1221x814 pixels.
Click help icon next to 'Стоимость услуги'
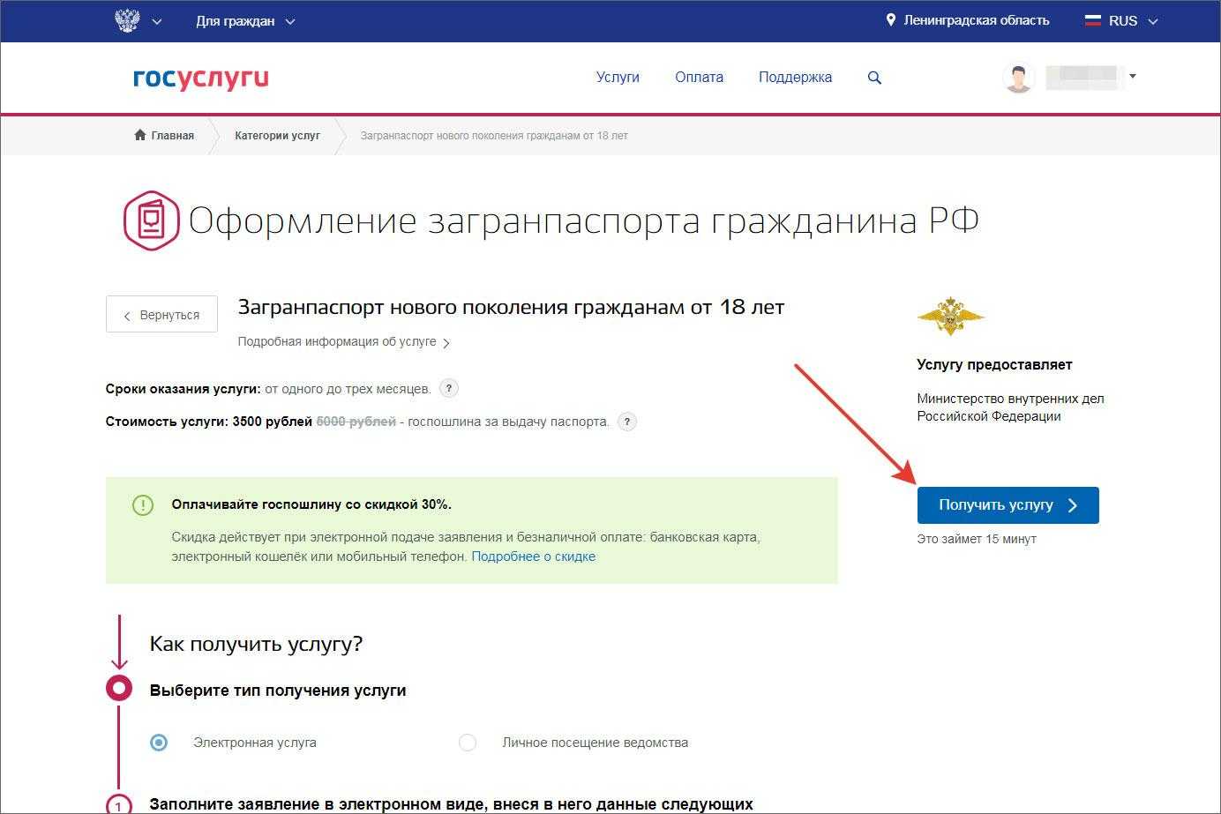coord(627,422)
